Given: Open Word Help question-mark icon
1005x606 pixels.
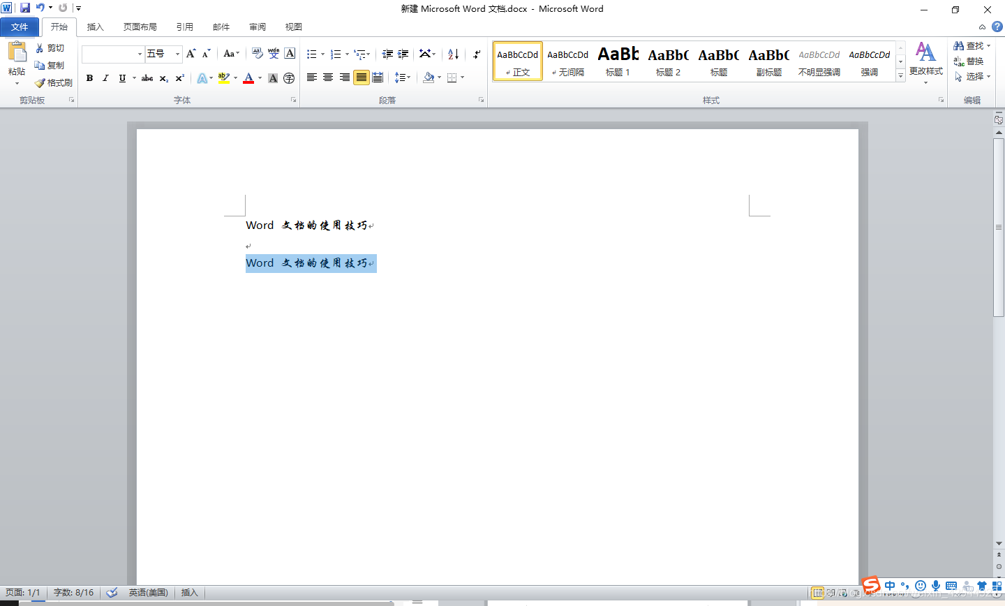Looking at the screenshot, I should pos(997,27).
